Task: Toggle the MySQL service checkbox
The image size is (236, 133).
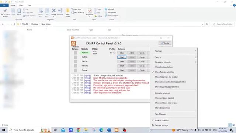Action: coord(75,57)
